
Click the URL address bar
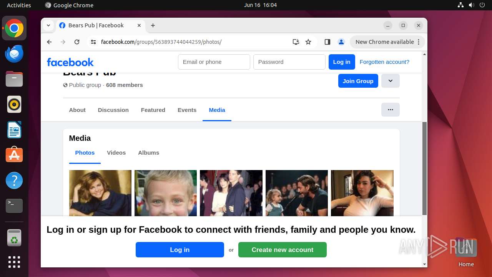tap(192, 42)
